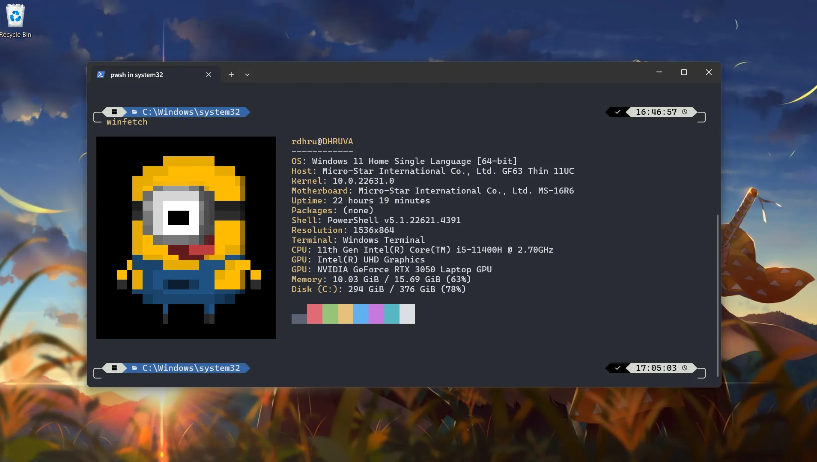Click the OS: Windows 11 Home line
Viewport: 817px width, 462px height.
[404, 161]
